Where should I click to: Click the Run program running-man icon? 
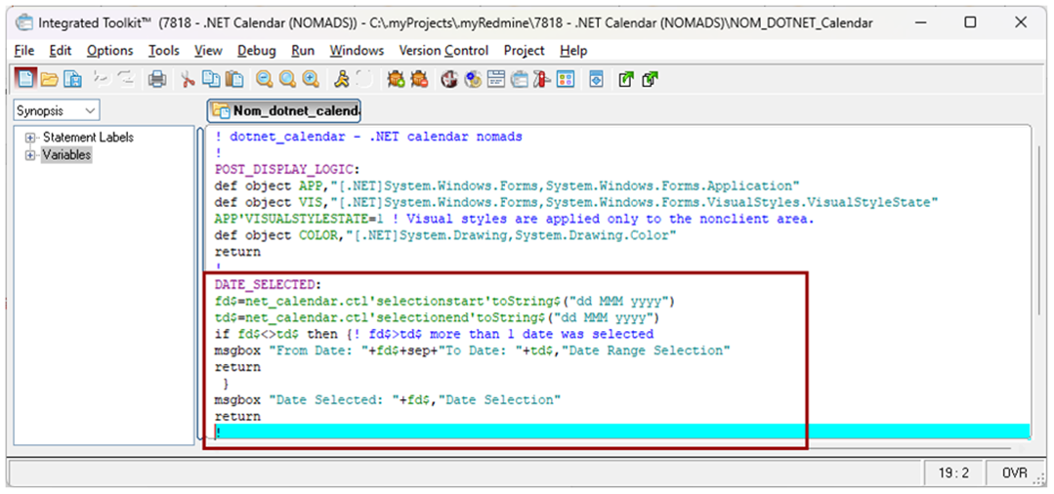341,79
